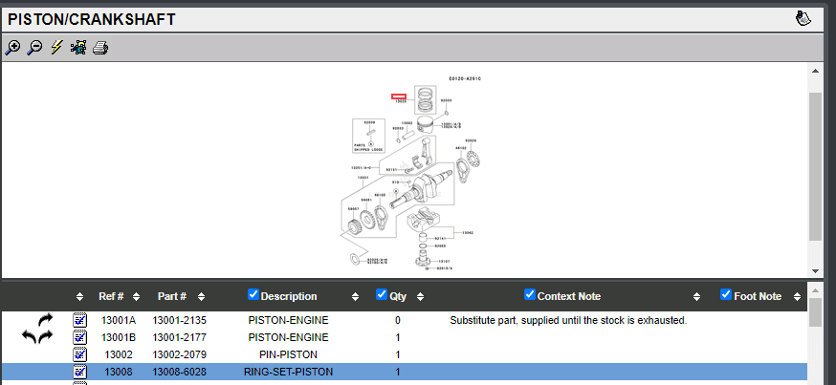Print the piston/crankshaft diagram
Screen dimensions: 836x385
tap(100, 48)
